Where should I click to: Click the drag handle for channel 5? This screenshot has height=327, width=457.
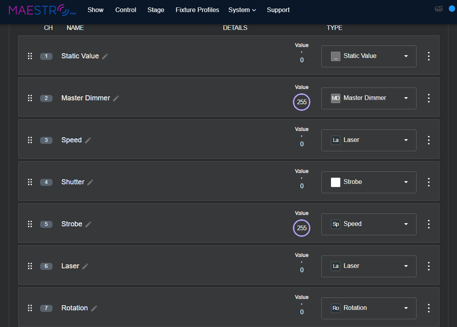[30, 224]
